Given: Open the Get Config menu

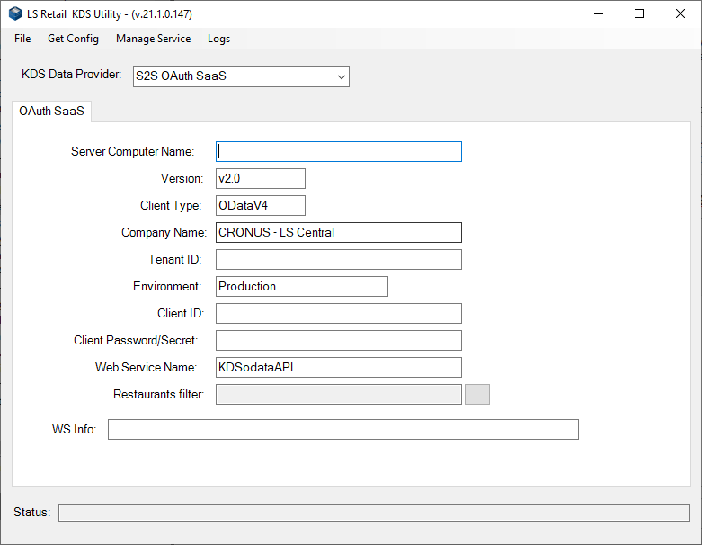Looking at the screenshot, I should point(73,39).
